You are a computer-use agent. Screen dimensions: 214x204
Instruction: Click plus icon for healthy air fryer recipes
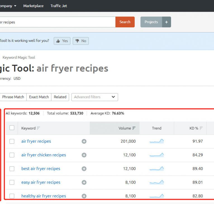click(84, 196)
